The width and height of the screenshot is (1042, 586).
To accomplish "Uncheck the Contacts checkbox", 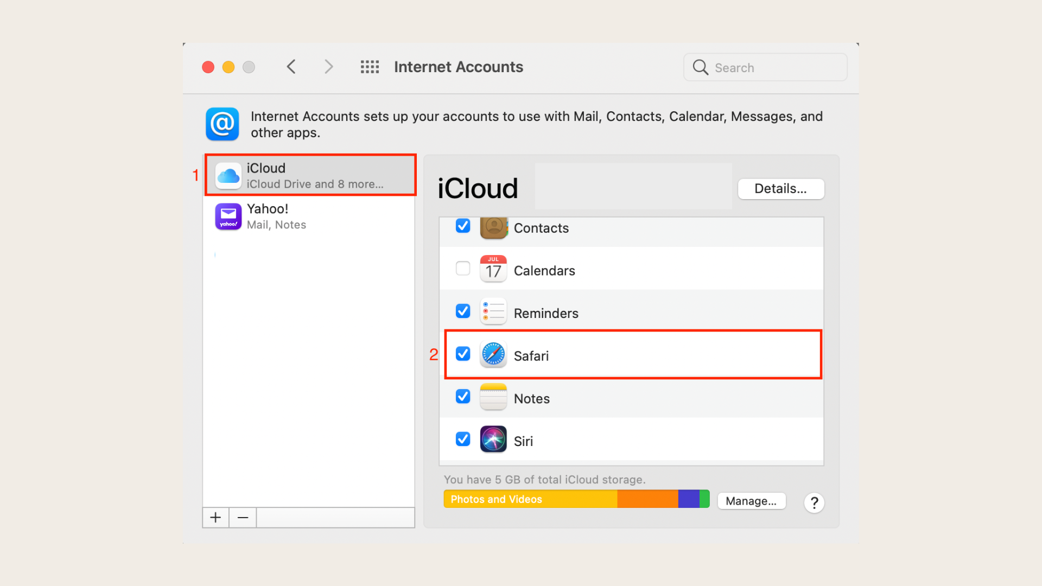I will coord(463,225).
